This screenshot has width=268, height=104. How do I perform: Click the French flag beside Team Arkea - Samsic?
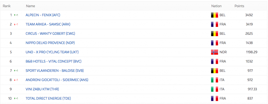215,24
